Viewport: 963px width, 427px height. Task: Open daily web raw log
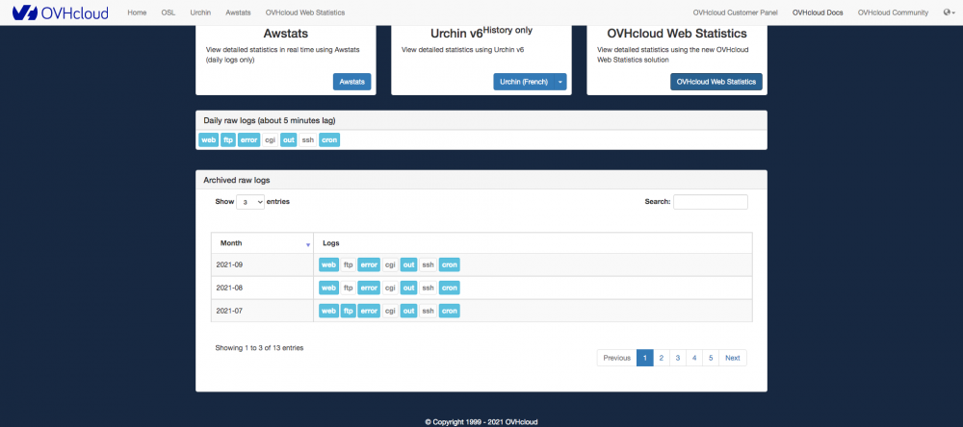click(209, 139)
